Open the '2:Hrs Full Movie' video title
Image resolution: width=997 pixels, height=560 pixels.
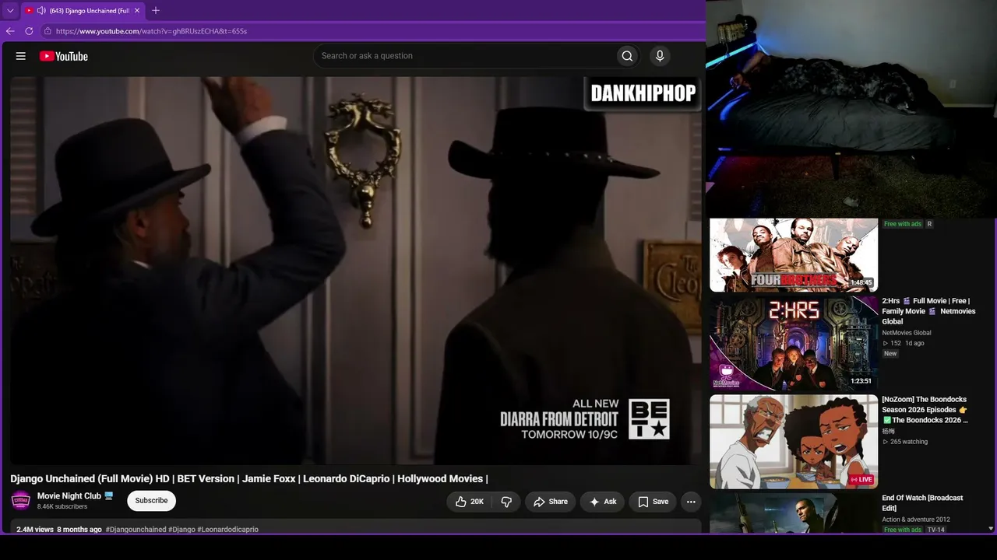tap(928, 311)
